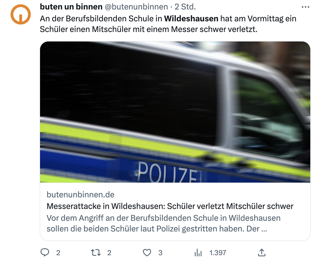Like the tweet with the heart icon

(147, 253)
